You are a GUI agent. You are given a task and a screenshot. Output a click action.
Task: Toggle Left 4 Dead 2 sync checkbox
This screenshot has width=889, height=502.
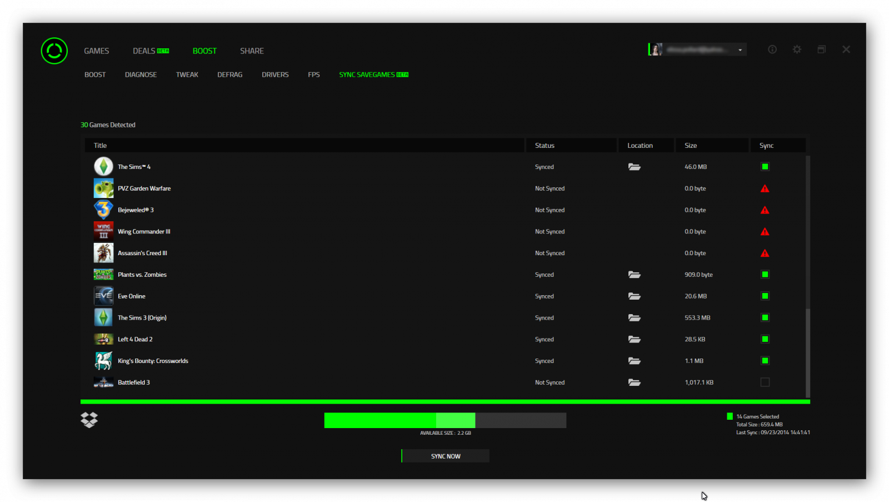(x=765, y=339)
